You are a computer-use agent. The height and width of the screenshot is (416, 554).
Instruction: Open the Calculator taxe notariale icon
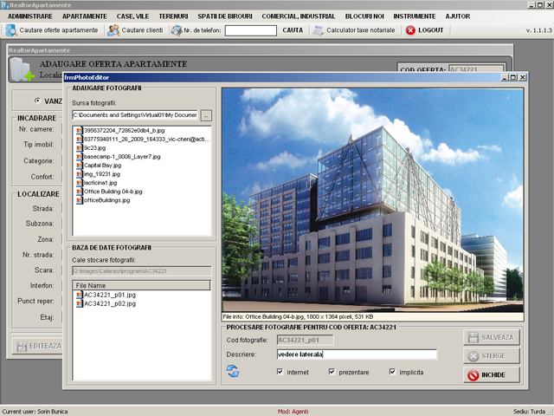click(x=319, y=30)
